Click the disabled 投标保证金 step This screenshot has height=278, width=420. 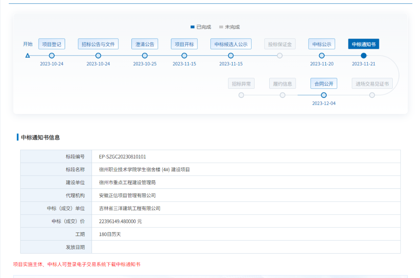[x=280, y=44]
